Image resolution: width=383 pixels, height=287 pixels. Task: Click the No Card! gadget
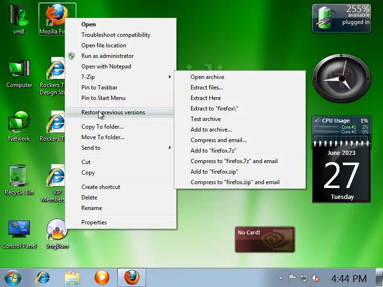coord(265,240)
